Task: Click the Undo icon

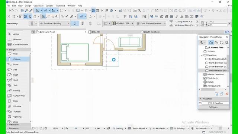Action: click(x=12, y=10)
